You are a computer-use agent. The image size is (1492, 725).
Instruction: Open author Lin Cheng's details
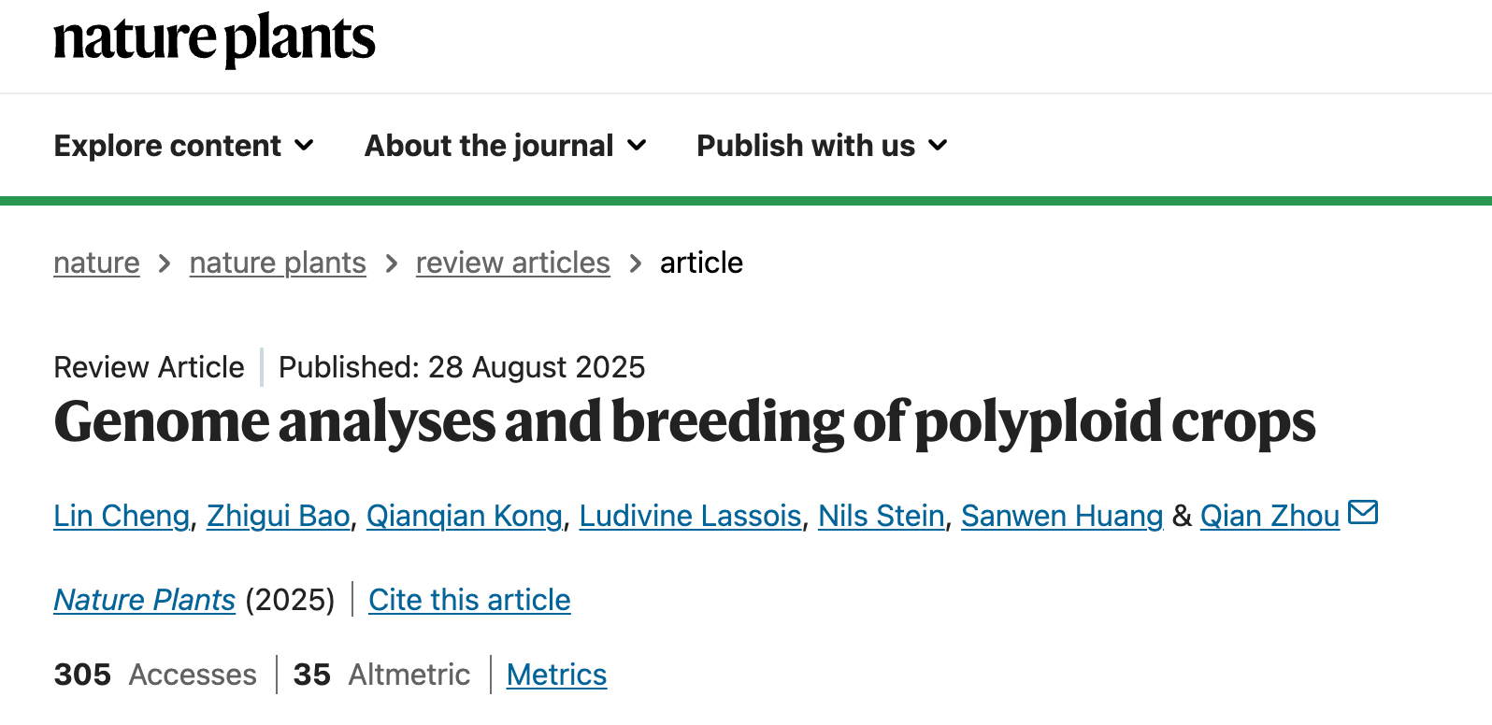pos(122,516)
